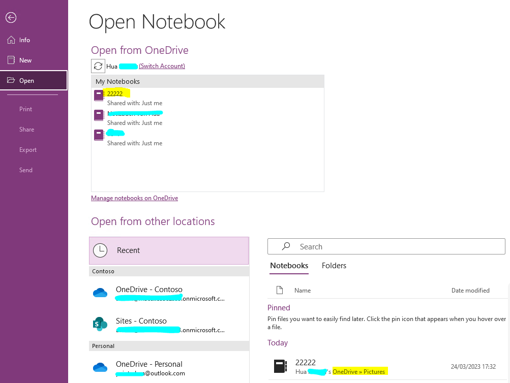Viewport: 510px width, 383px height.
Task: Click the SharePoint Sites icon
Action: (x=100, y=324)
